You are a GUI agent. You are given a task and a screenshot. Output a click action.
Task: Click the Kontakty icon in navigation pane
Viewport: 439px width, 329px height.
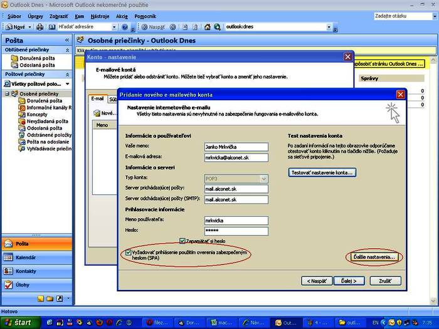point(8,271)
